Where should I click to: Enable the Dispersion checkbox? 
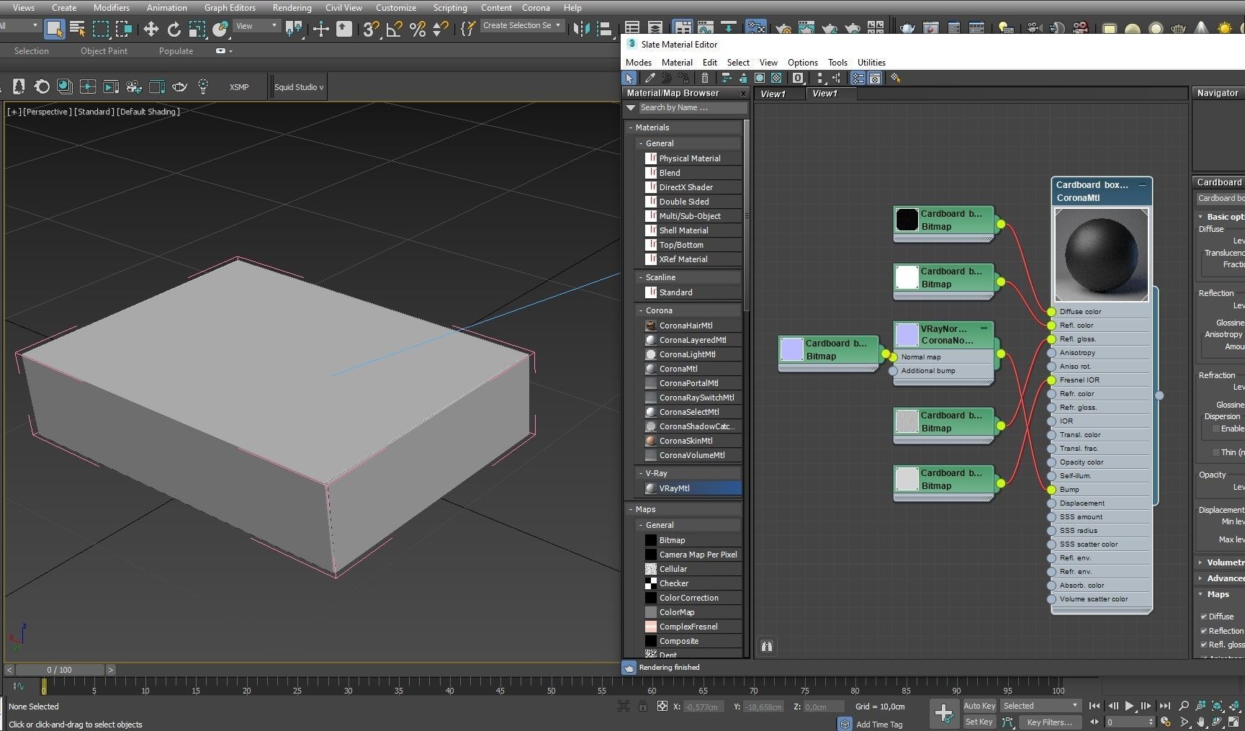click(x=1216, y=429)
